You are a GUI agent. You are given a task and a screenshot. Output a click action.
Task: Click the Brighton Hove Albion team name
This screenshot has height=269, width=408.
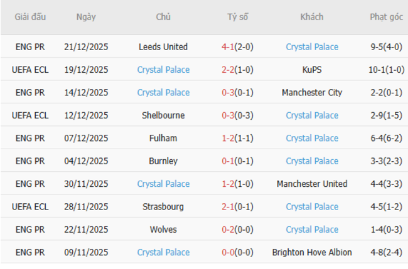[x=312, y=253]
